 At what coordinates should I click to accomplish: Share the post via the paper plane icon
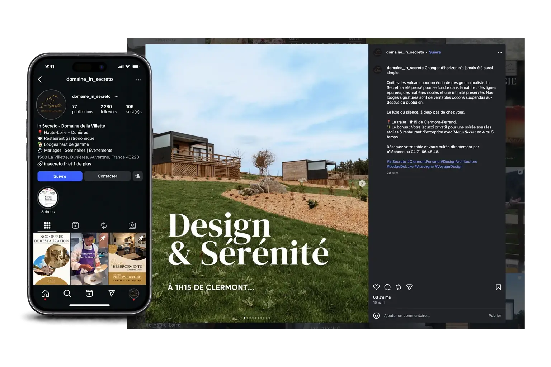[x=409, y=287]
